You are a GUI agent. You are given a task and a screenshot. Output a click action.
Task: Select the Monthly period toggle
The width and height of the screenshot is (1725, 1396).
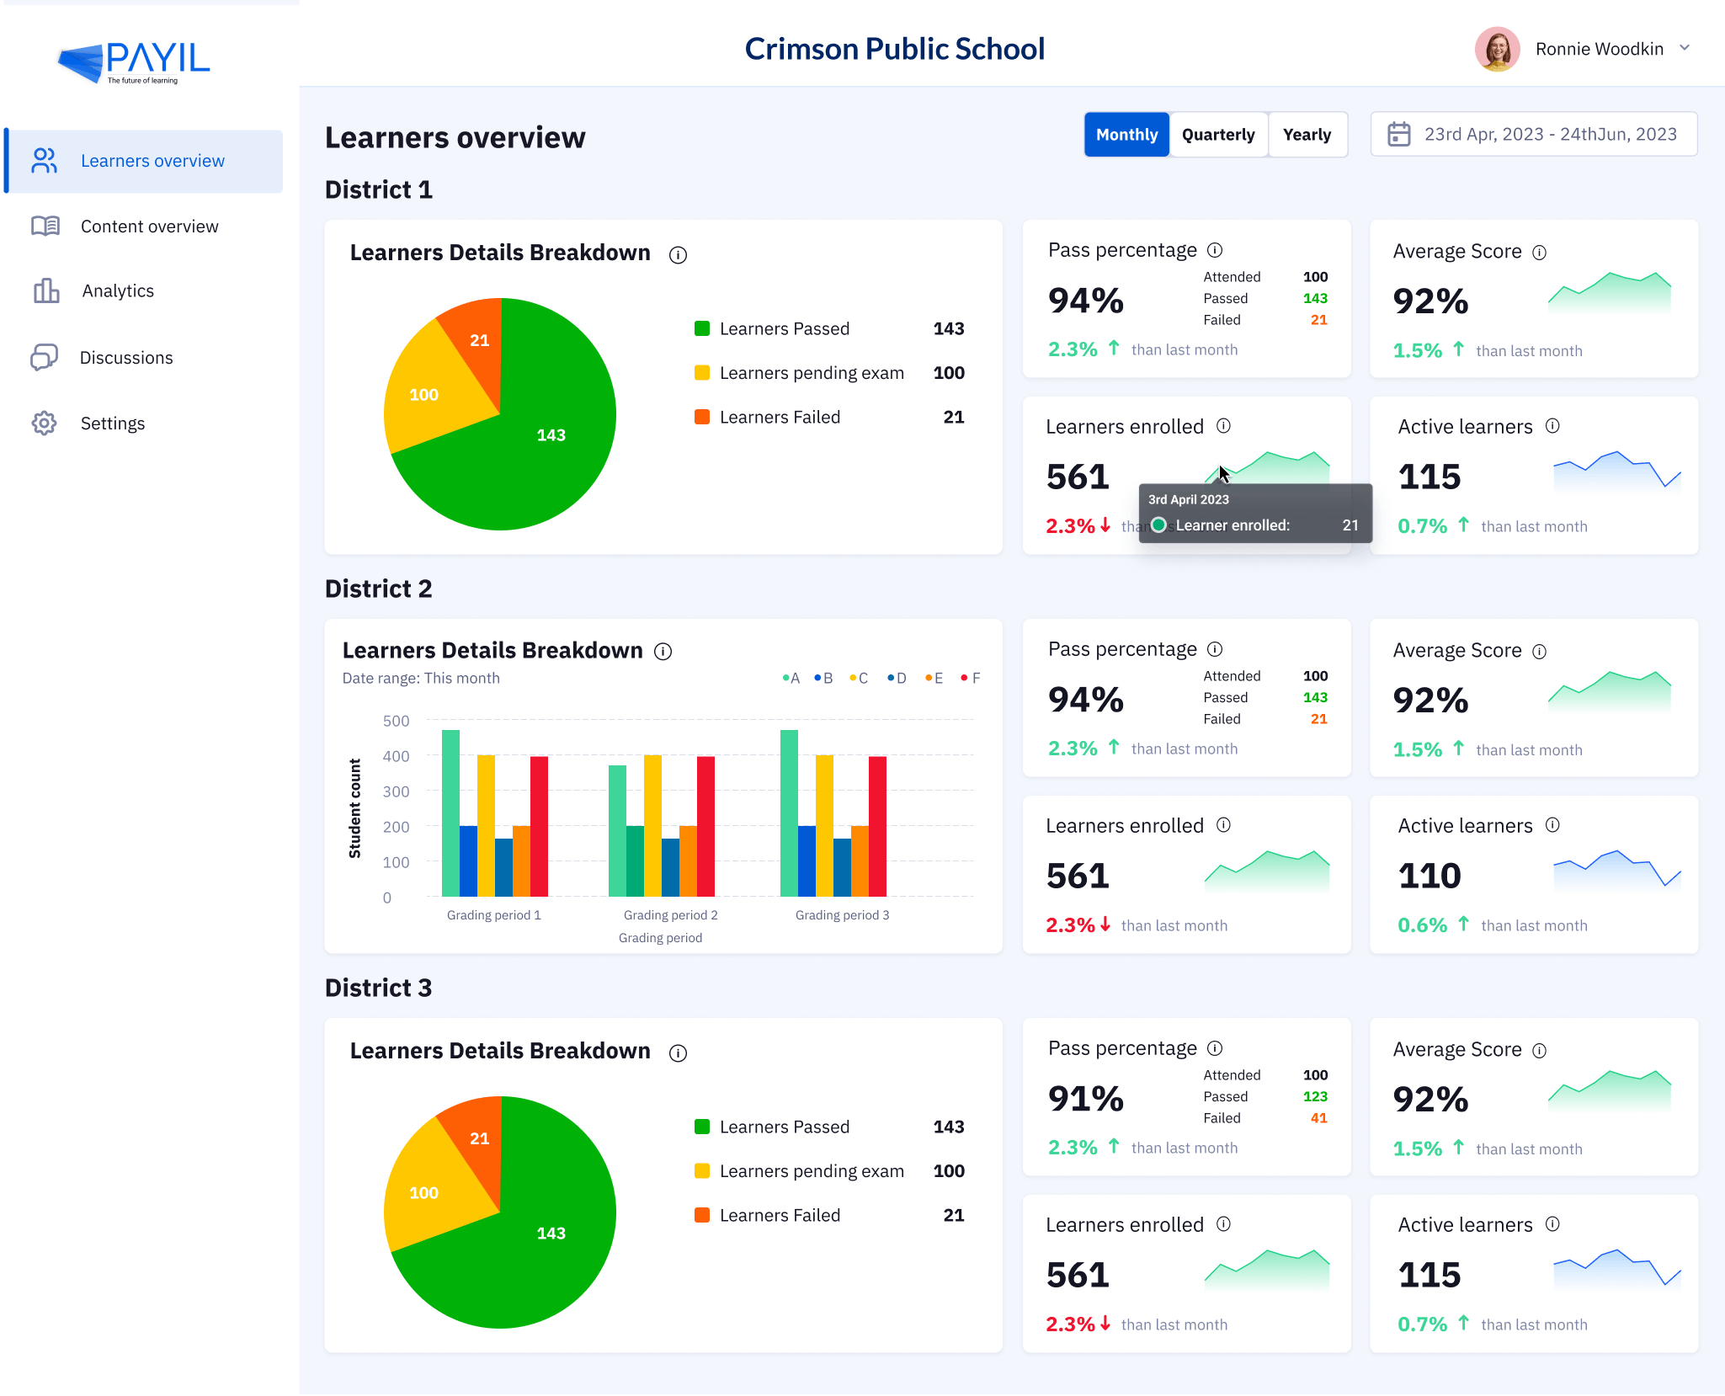[1126, 135]
